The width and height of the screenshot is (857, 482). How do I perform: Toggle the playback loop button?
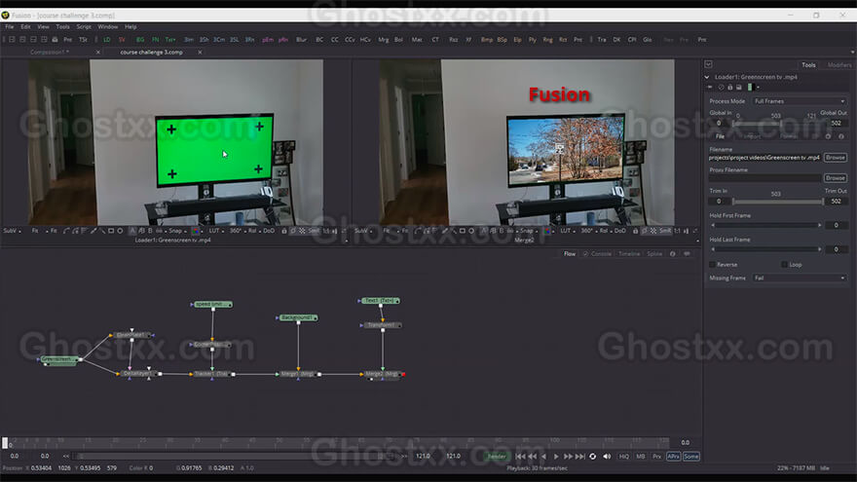[592, 457]
